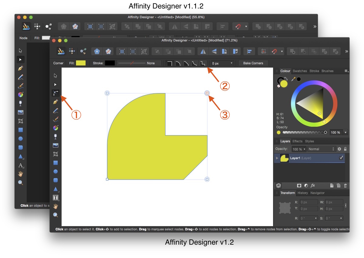Open rotation R dropdown in Transform

click(x=316, y=218)
